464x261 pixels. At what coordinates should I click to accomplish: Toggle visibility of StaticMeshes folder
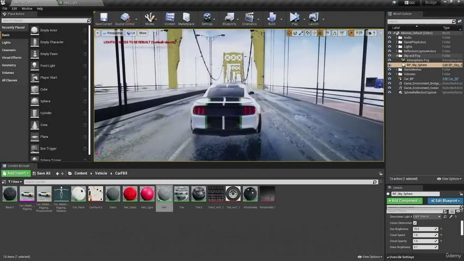pos(389,69)
